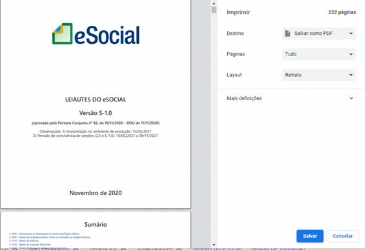Viewport: 366px width, 250px height.
Task: Click the Imprimir heading
Action: click(x=238, y=12)
